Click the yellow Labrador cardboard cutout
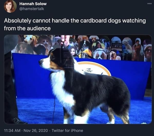The width and height of the screenshot is (154, 136). point(113,55)
